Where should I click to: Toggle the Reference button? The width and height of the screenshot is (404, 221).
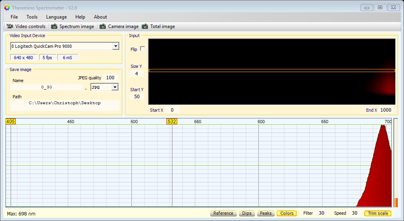pos(223,213)
